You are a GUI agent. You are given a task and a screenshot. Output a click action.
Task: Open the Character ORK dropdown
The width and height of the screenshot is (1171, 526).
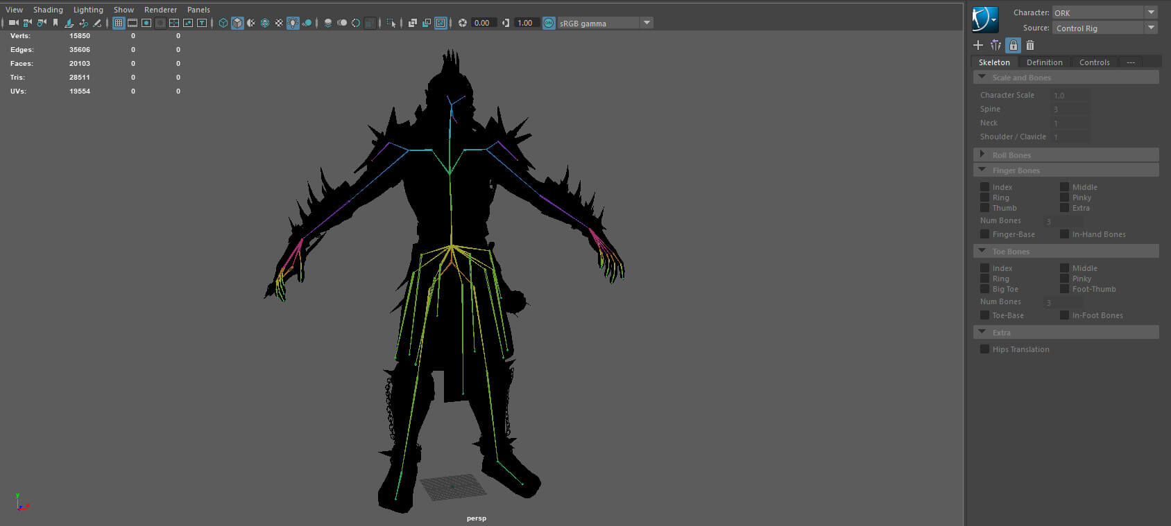[1104, 12]
